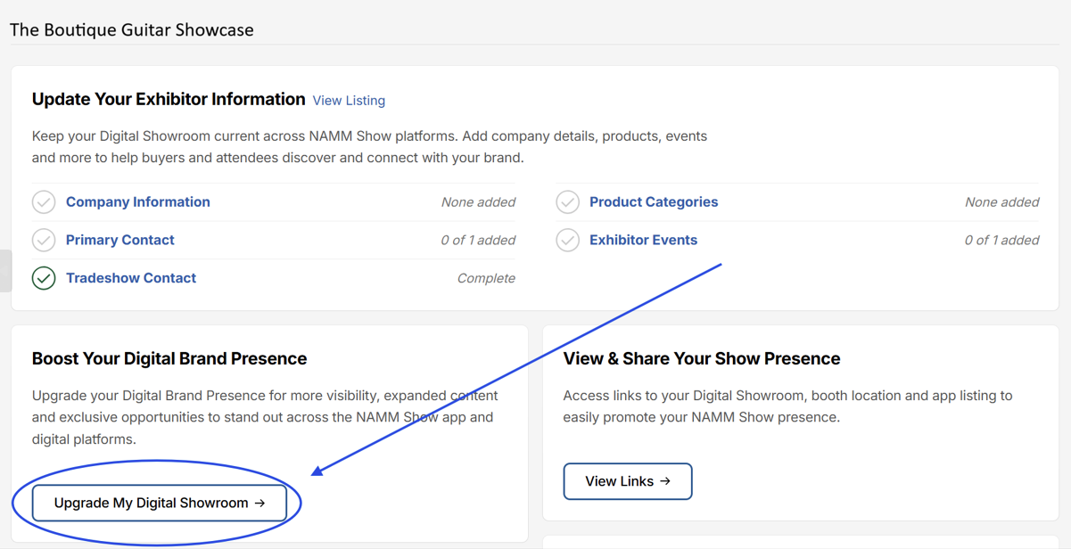The width and height of the screenshot is (1071, 549).
Task: Click 'Boost Your Digital Brand Presence' heading
Action: click(x=169, y=358)
